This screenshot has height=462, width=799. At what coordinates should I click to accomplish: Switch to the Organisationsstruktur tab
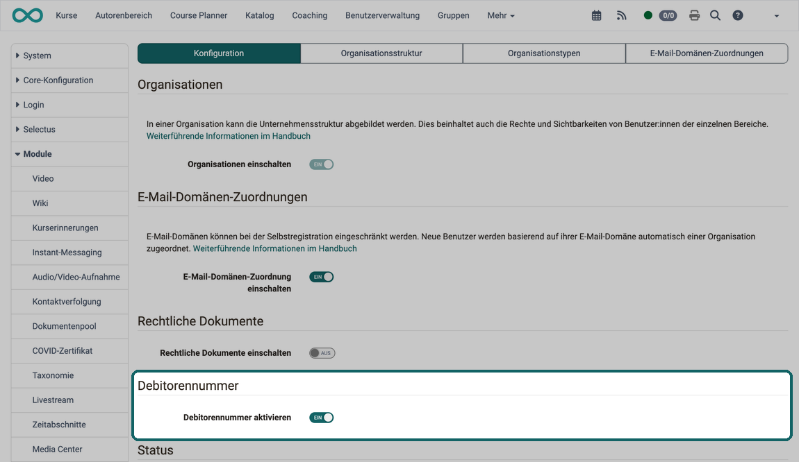381,53
